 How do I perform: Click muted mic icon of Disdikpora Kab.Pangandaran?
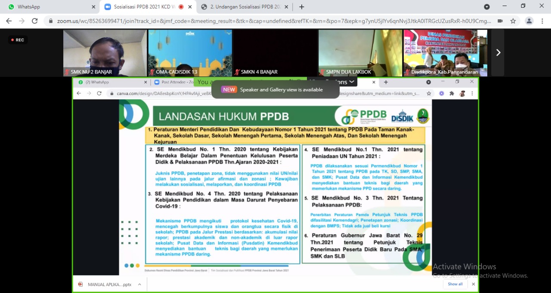pos(407,72)
